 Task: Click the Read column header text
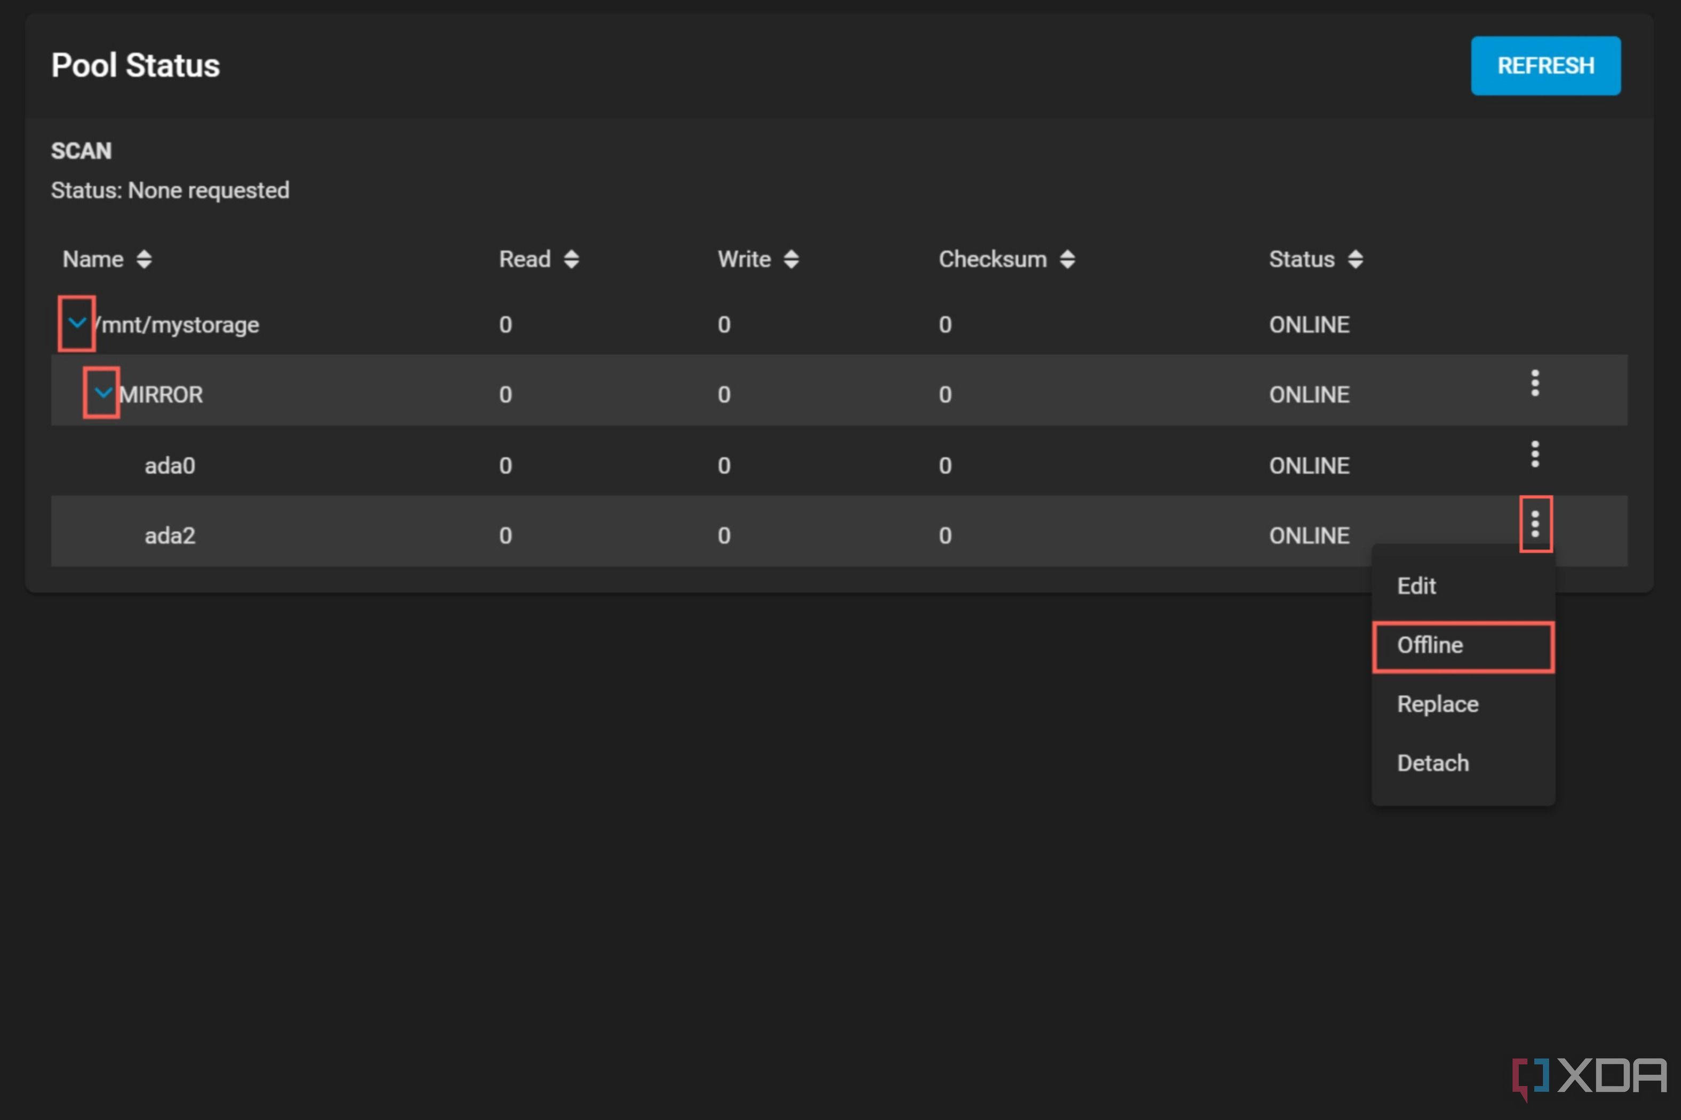pos(525,259)
